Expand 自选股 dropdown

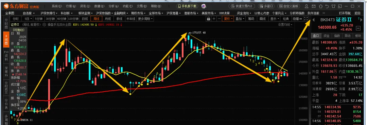click(29, 13)
